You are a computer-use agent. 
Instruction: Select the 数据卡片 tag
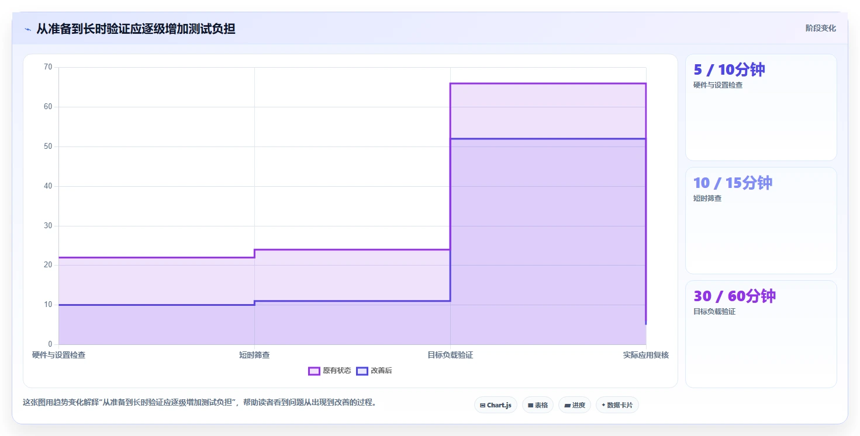point(617,405)
